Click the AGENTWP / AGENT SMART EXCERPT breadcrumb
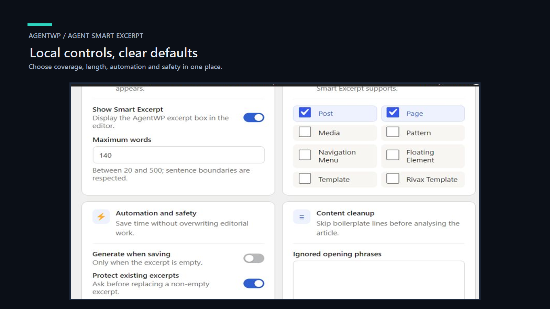Image resolution: width=550 pixels, height=309 pixels. [x=86, y=36]
